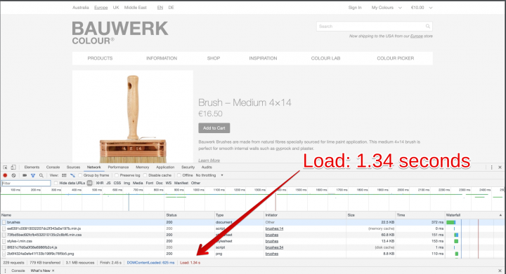
Task: Toggle the device toolbar icon
Action: 13,167
